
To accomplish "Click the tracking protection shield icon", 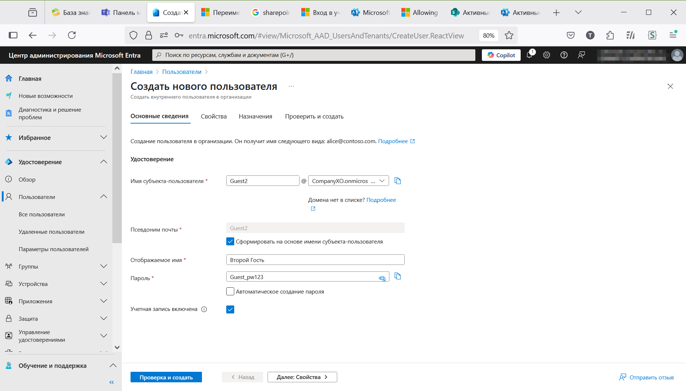I will pos(133,35).
